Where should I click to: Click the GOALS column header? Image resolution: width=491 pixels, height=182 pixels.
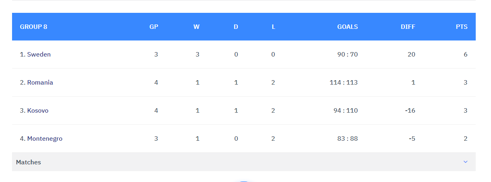pyautogui.click(x=348, y=27)
